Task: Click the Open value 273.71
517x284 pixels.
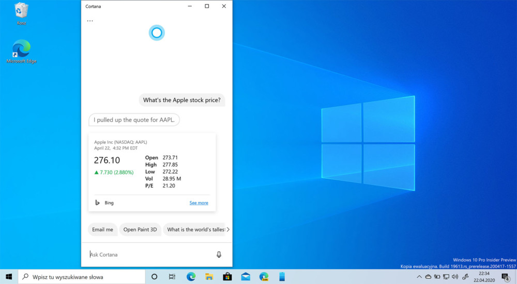Action: point(170,157)
